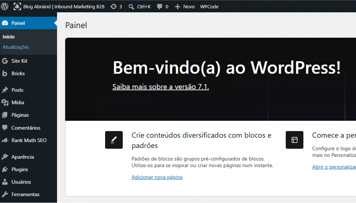Open the Mídia library menu
The height and width of the screenshot is (203, 356).
(29, 102)
